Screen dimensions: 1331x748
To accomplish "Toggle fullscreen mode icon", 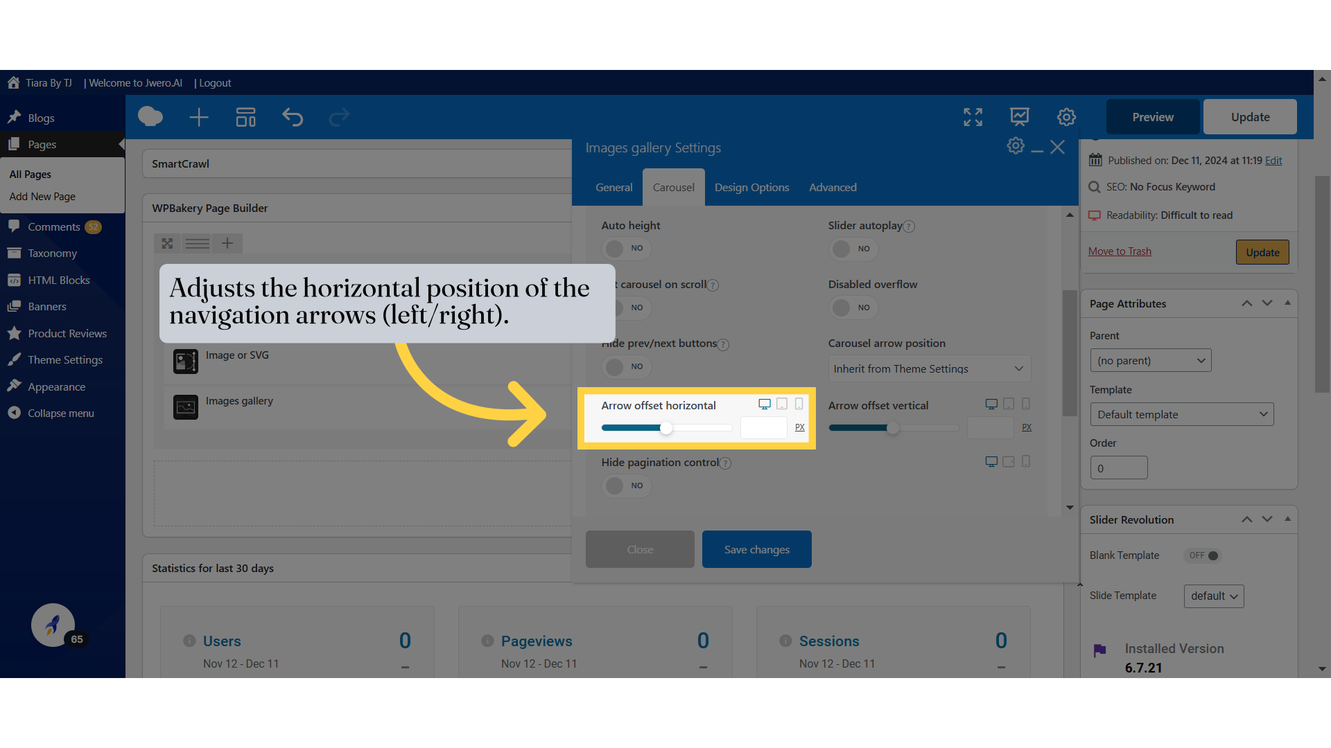I will point(973,117).
